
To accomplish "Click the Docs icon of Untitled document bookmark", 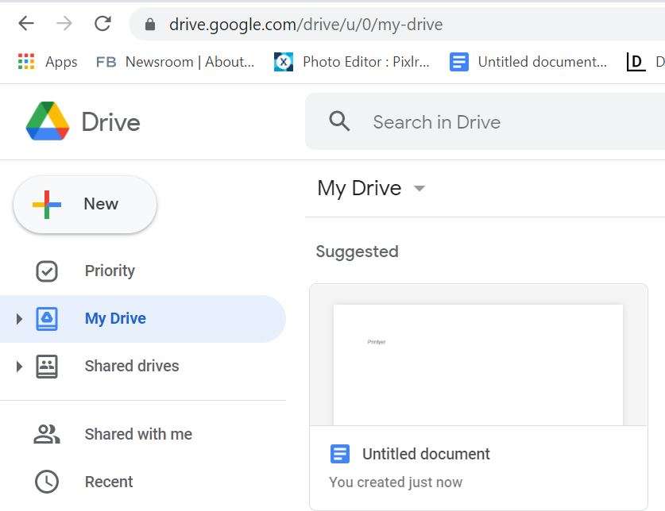I will 459,62.
